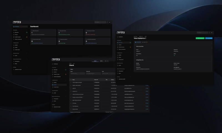Open Codici Interni in Dashboard window sidebar

[x=20, y=50]
